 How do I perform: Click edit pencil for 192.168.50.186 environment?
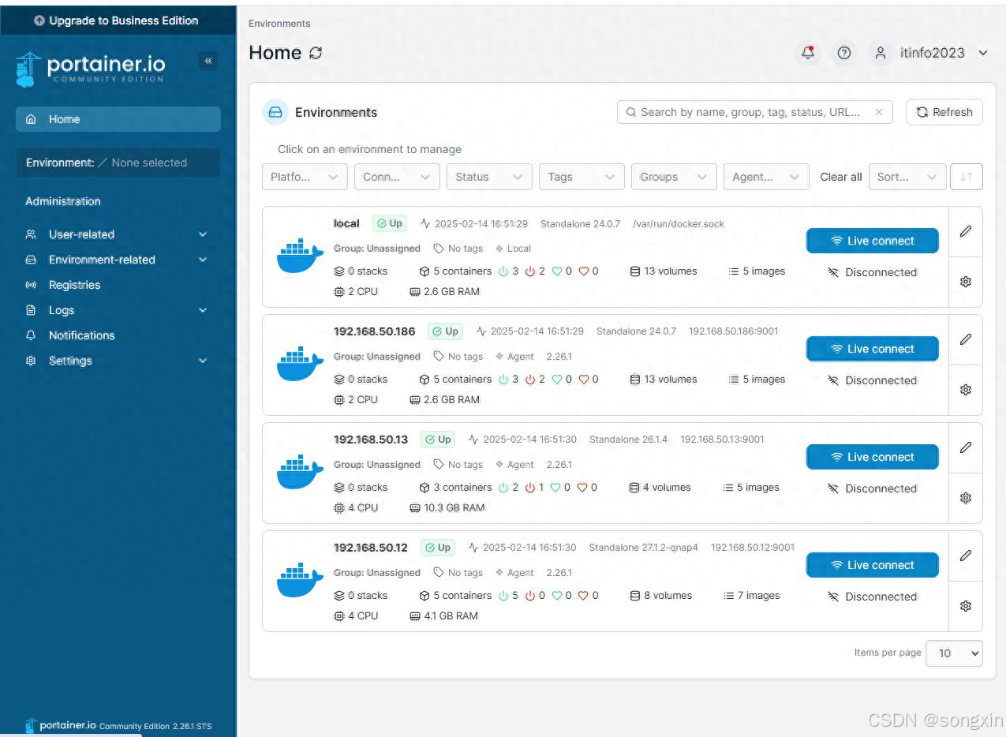pyautogui.click(x=966, y=339)
